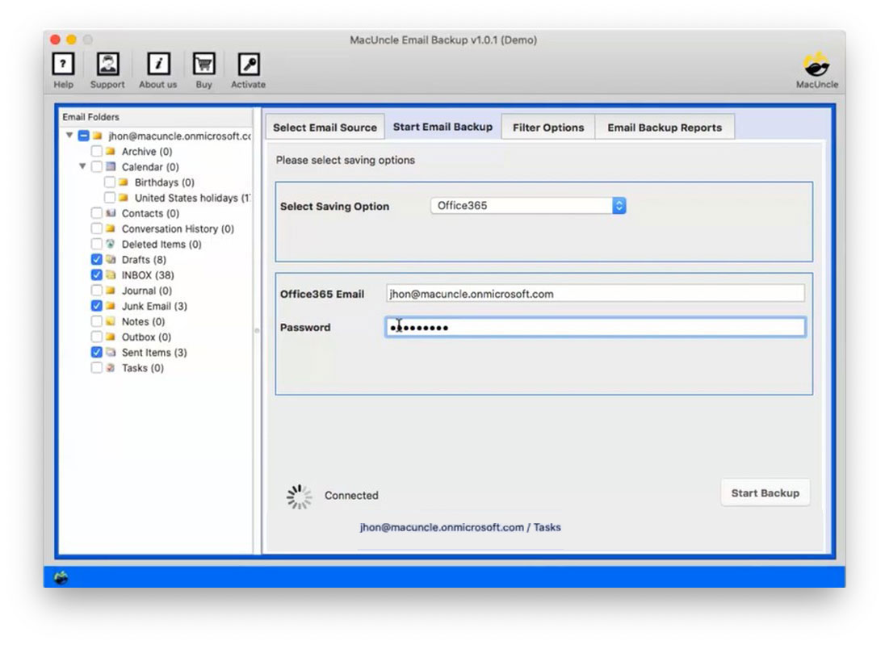The width and height of the screenshot is (885, 645).
Task: Switch to the Filter Options tab
Action: 548,127
